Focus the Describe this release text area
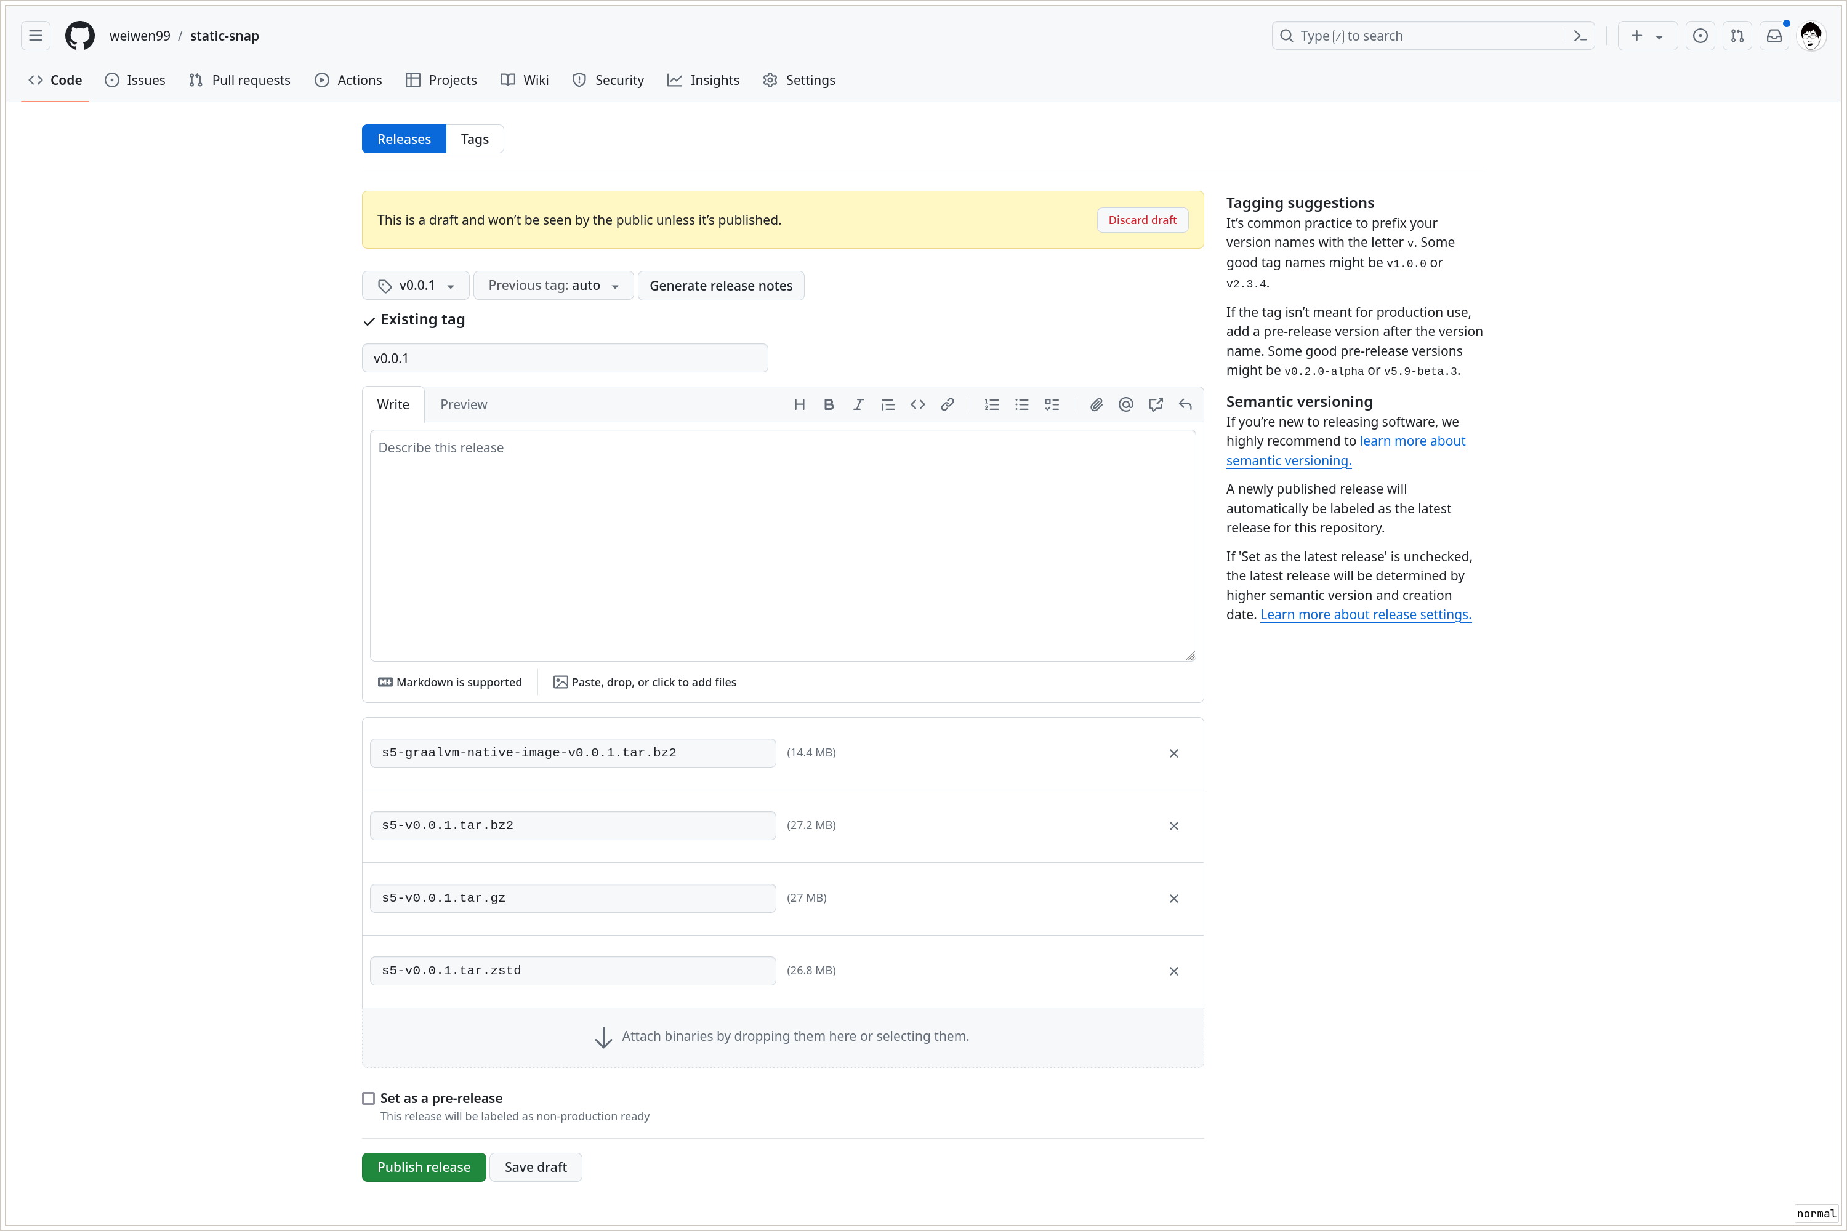This screenshot has width=1847, height=1231. 783,545
